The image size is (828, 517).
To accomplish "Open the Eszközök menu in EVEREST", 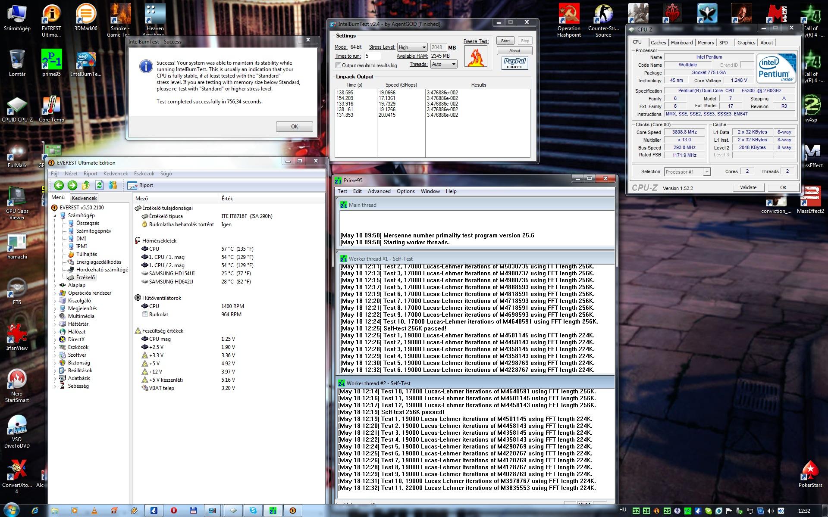I will (144, 174).
